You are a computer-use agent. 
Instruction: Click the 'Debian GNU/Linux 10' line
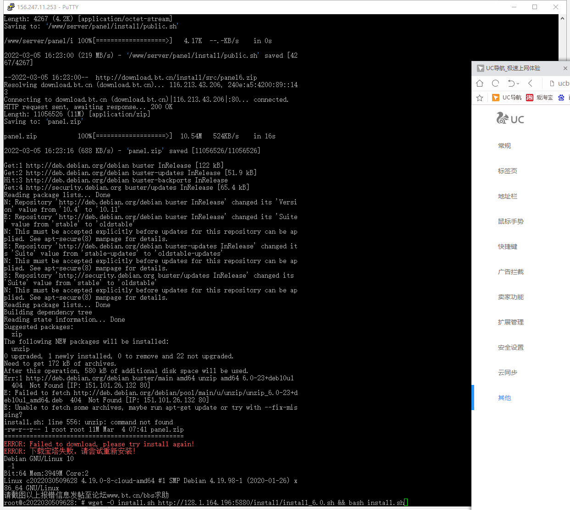pos(39,459)
